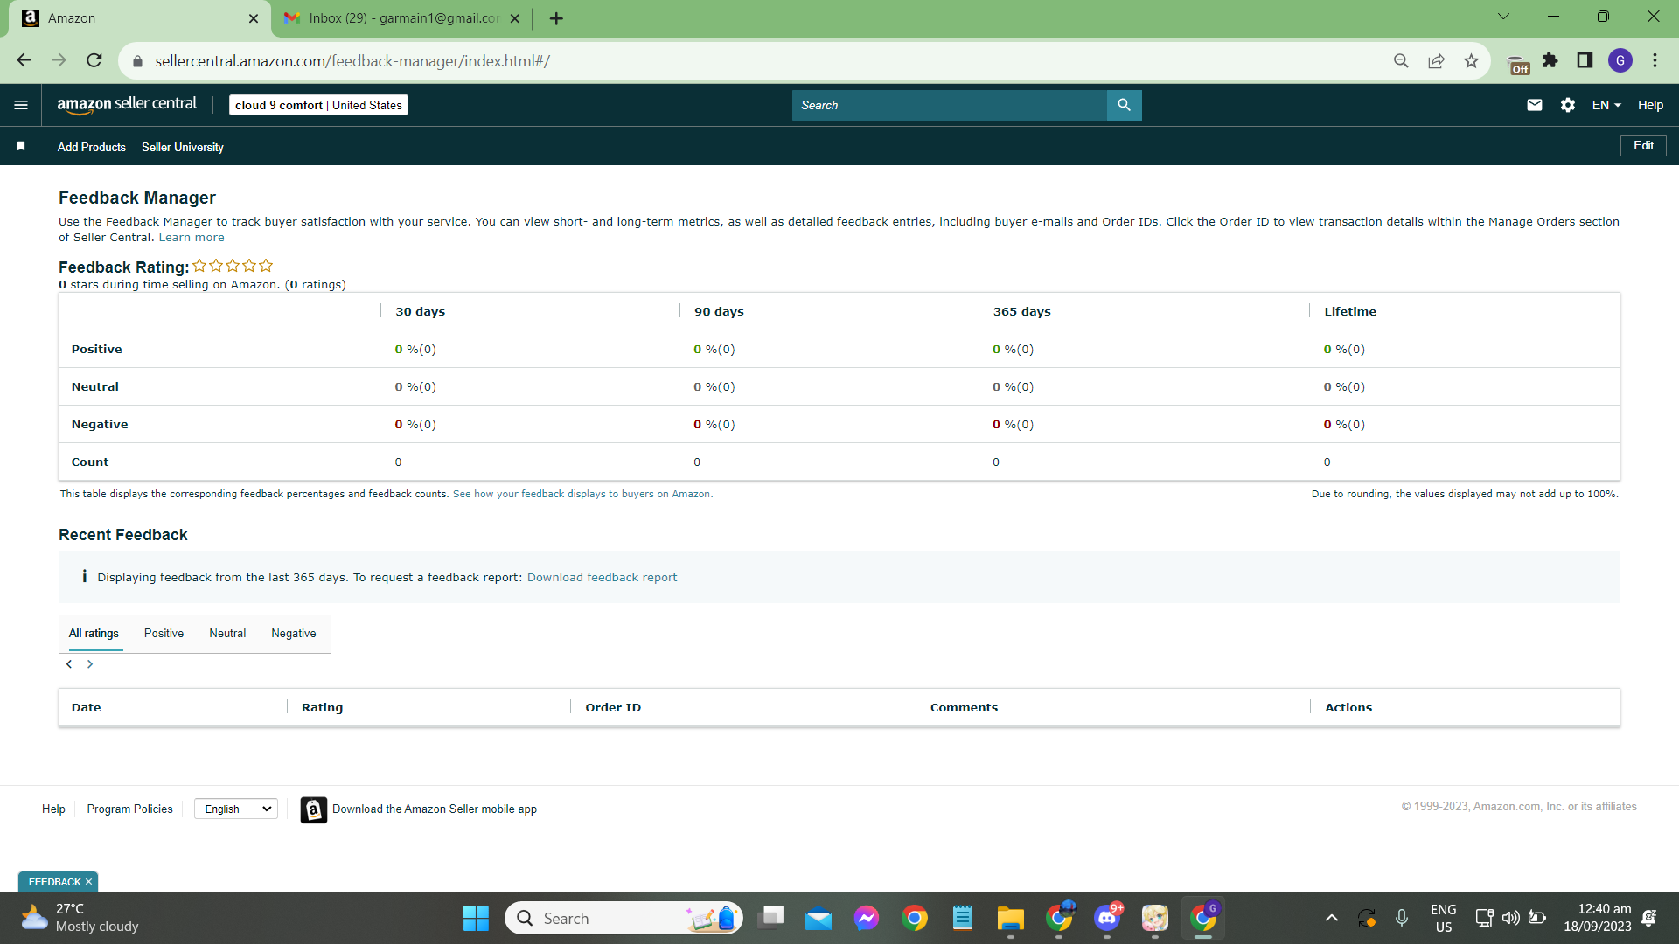This screenshot has height=944, width=1679.
Task: Open Add Products from the bookmark bar
Action: pyautogui.click(x=92, y=147)
